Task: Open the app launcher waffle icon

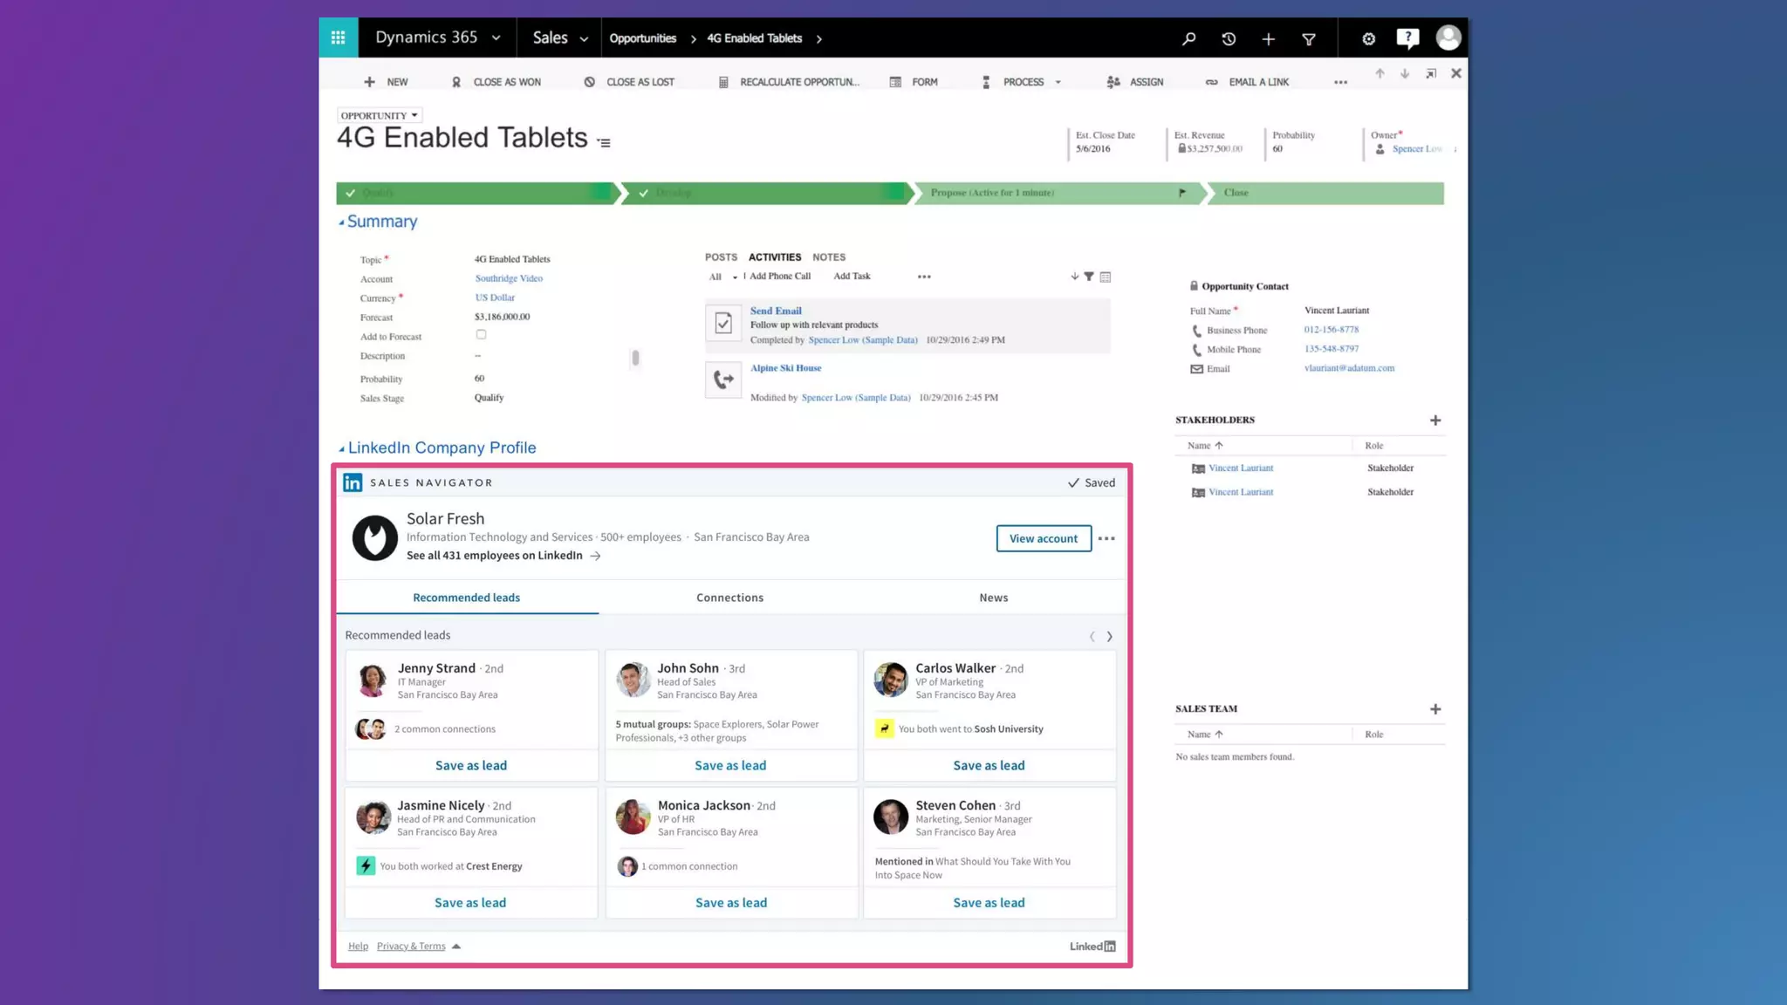Action: click(338, 38)
